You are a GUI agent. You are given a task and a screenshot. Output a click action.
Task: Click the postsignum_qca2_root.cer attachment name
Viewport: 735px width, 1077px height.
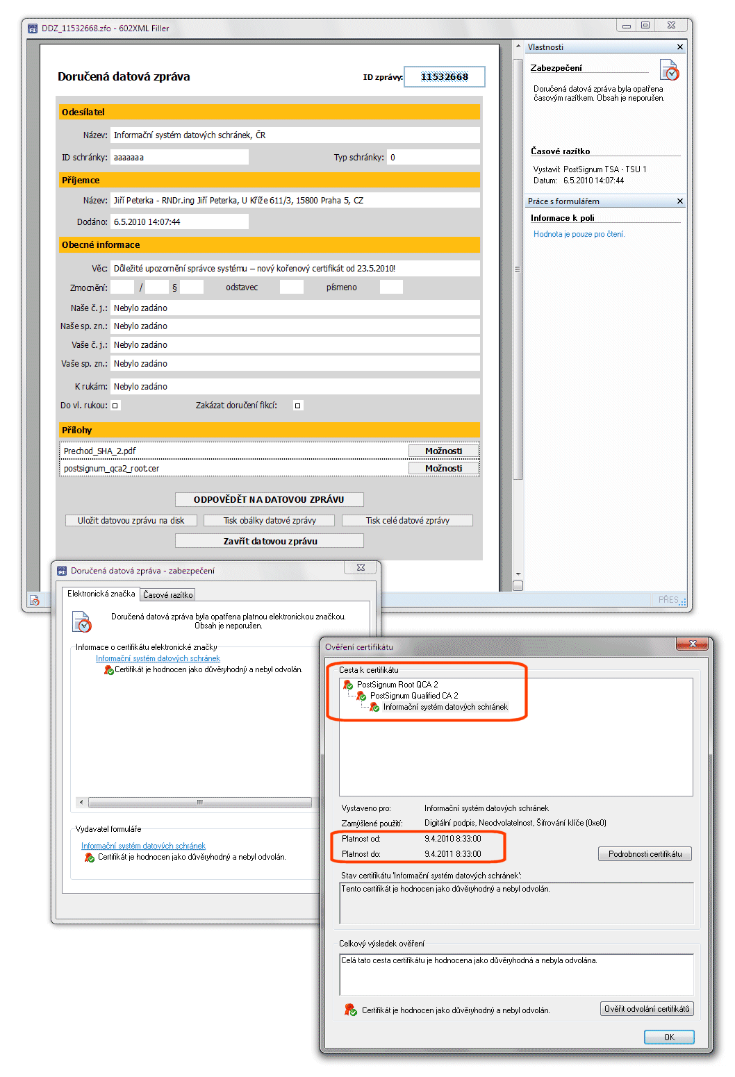112,469
